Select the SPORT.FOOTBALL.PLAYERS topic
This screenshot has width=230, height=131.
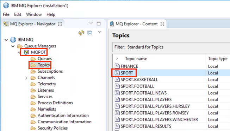tap(146, 99)
